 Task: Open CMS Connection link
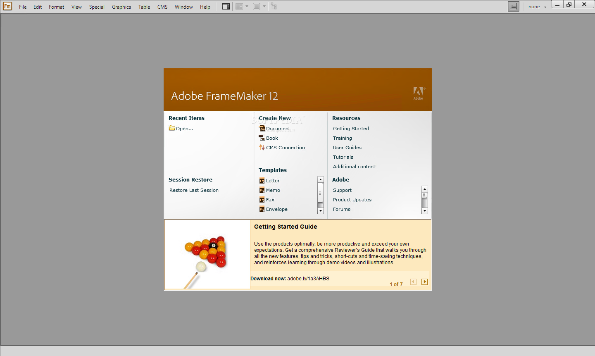(x=286, y=148)
